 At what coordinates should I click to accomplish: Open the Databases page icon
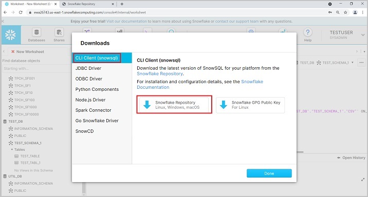[x=36, y=32]
